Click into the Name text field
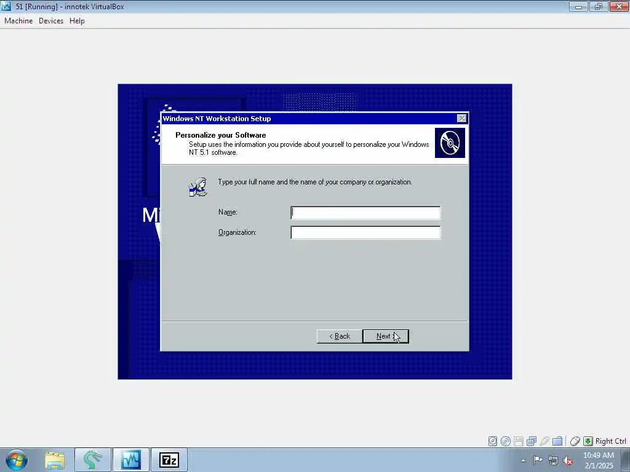 (x=365, y=213)
